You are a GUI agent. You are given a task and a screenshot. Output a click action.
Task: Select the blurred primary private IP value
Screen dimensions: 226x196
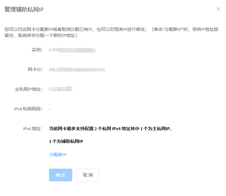pyautogui.click(x=62, y=89)
